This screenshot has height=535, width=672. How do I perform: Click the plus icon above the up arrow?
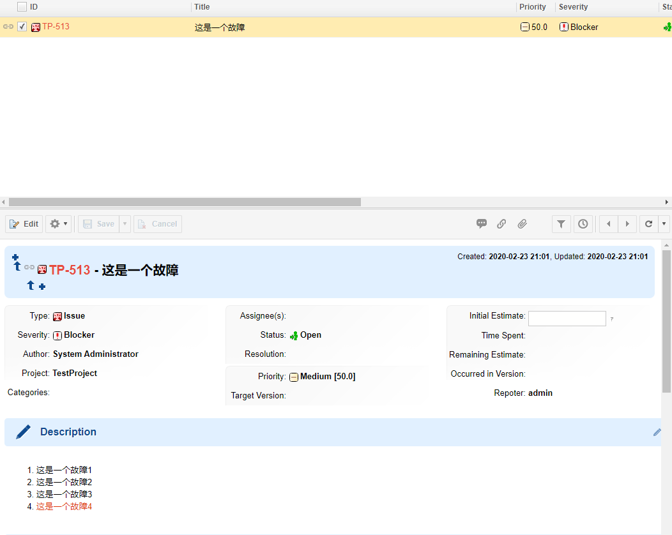click(x=15, y=257)
